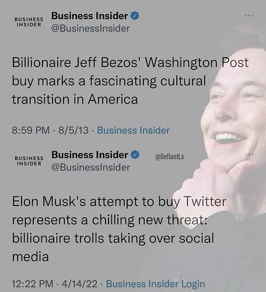
Task: Click the verified badge on the top tweet
Action: coord(135,16)
